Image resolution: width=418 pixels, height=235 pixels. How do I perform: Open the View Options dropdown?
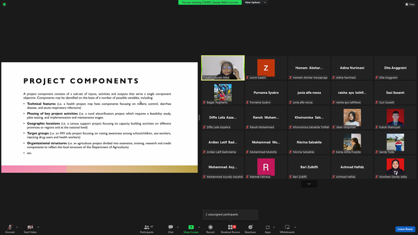pyautogui.click(x=255, y=3)
